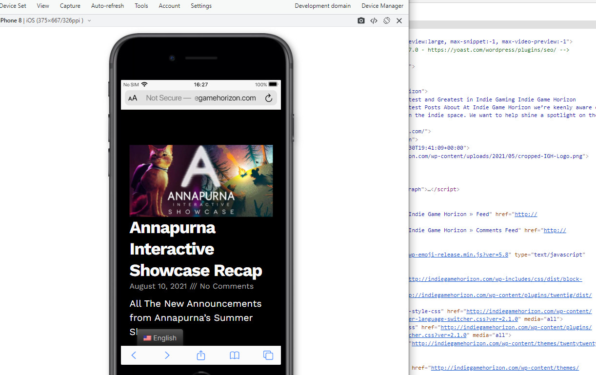Click the August 10, 2021 date
Image resolution: width=596 pixels, height=375 pixels.
pos(158,286)
